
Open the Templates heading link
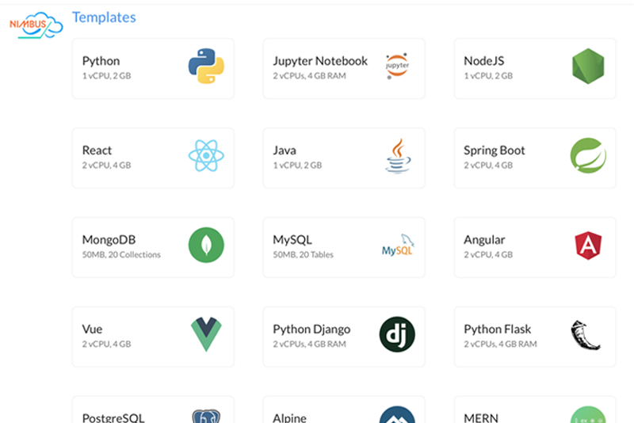pyautogui.click(x=104, y=17)
